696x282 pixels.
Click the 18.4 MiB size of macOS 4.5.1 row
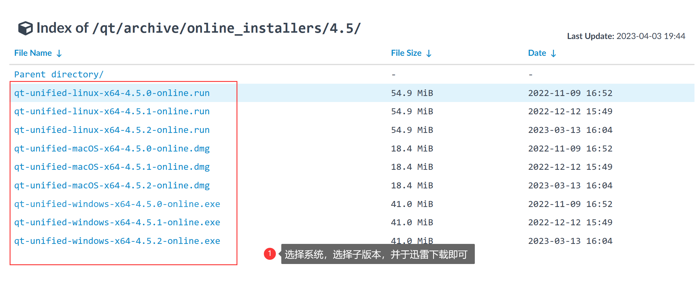412,167
